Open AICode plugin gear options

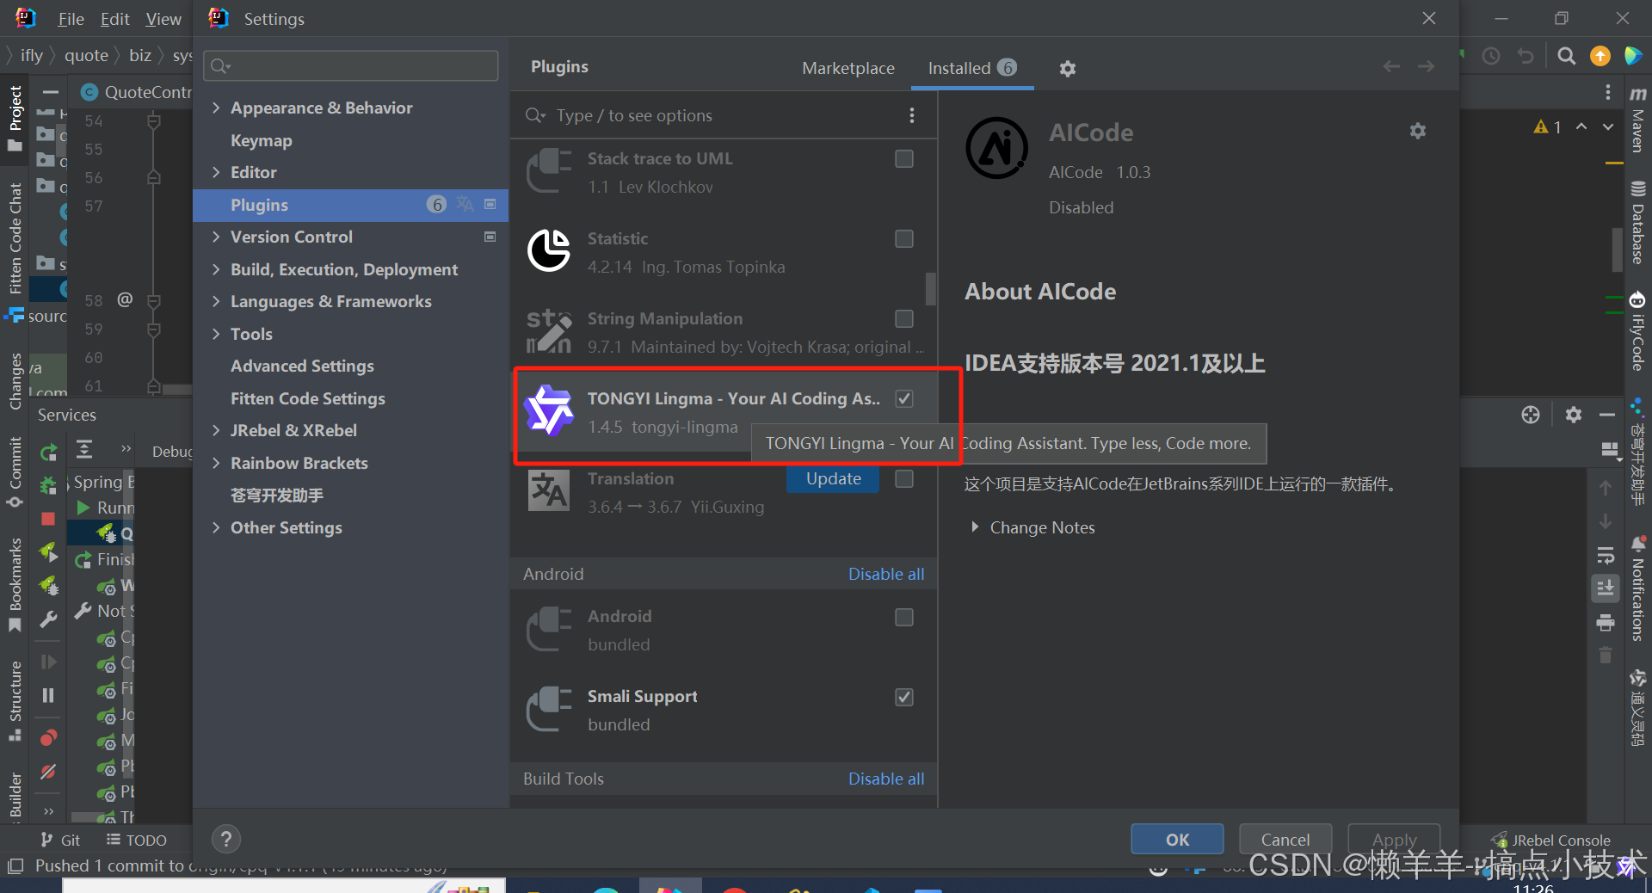[x=1418, y=131]
